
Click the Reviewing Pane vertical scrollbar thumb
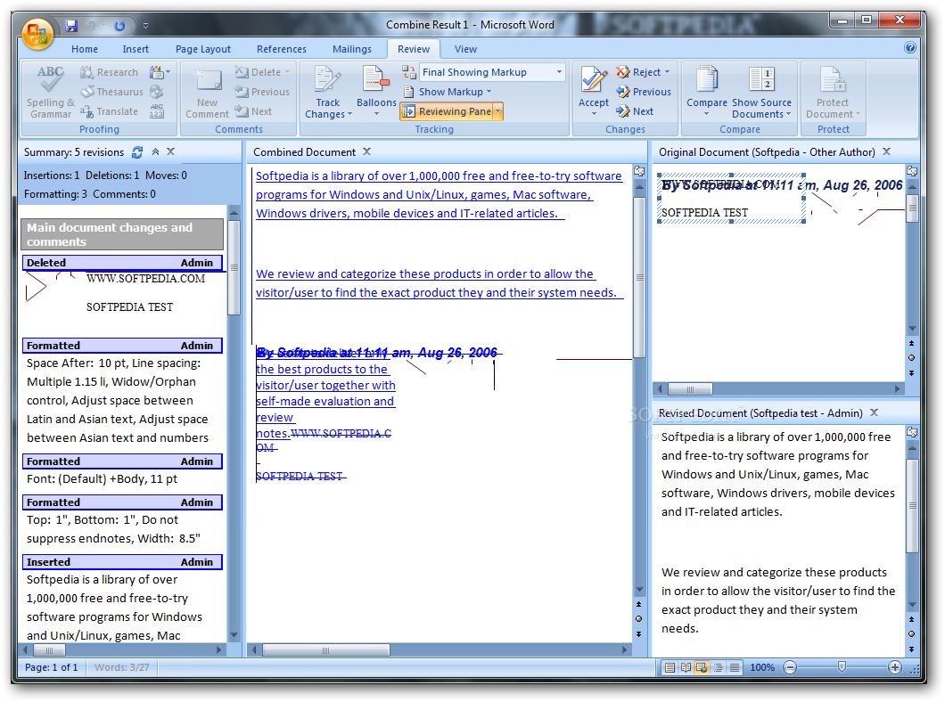[234, 266]
